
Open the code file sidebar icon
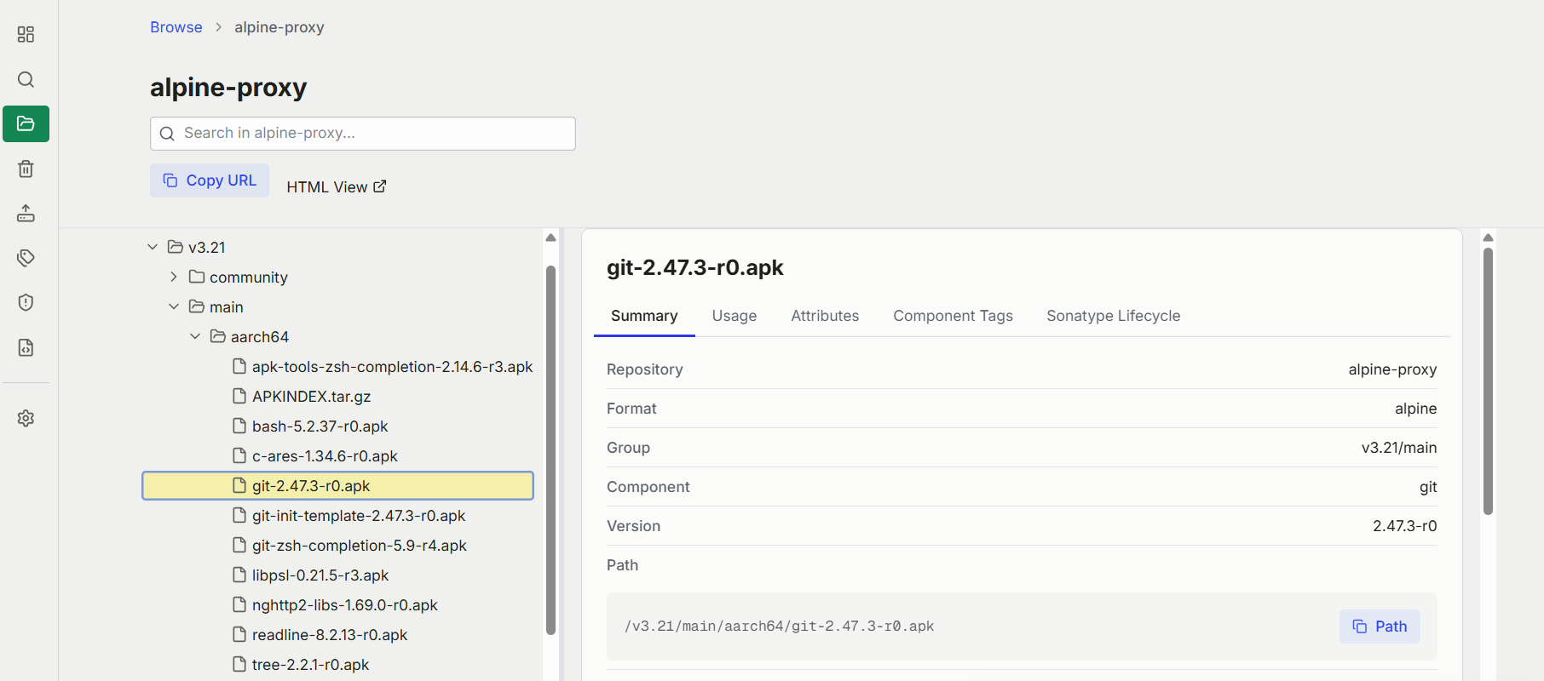pos(26,347)
